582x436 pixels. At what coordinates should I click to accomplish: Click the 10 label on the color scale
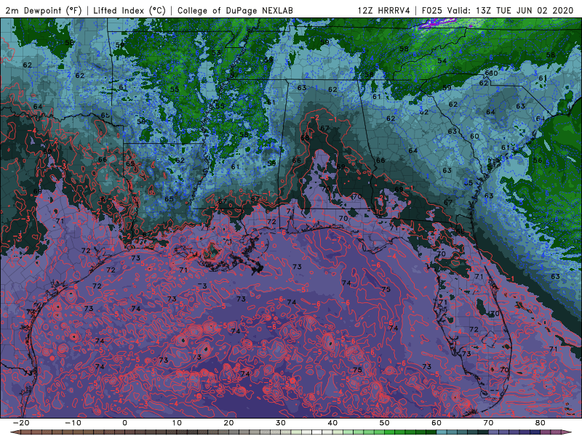point(177,423)
